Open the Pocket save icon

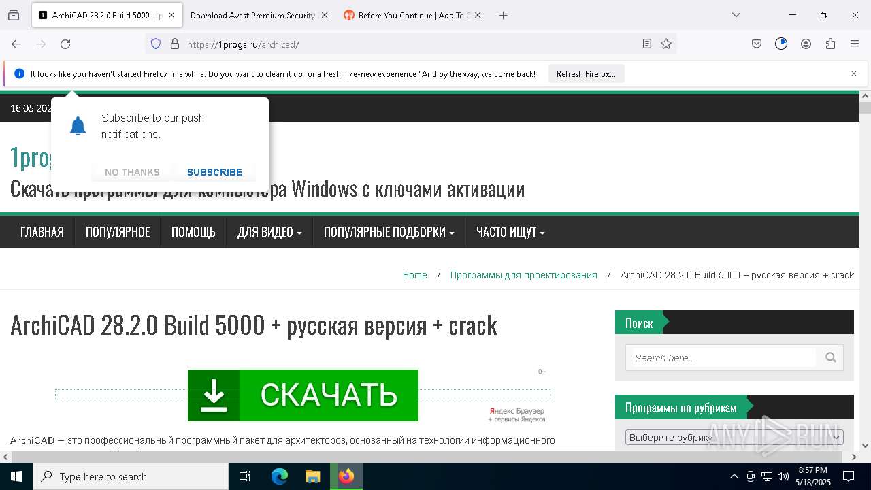(x=757, y=44)
